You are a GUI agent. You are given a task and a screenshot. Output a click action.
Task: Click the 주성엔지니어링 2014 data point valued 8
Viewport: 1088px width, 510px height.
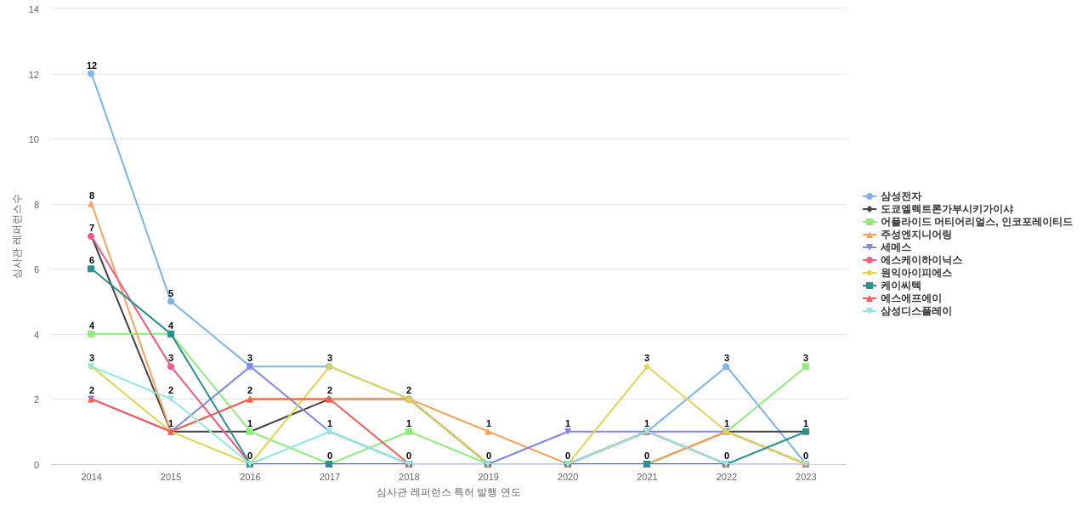pyautogui.click(x=91, y=204)
